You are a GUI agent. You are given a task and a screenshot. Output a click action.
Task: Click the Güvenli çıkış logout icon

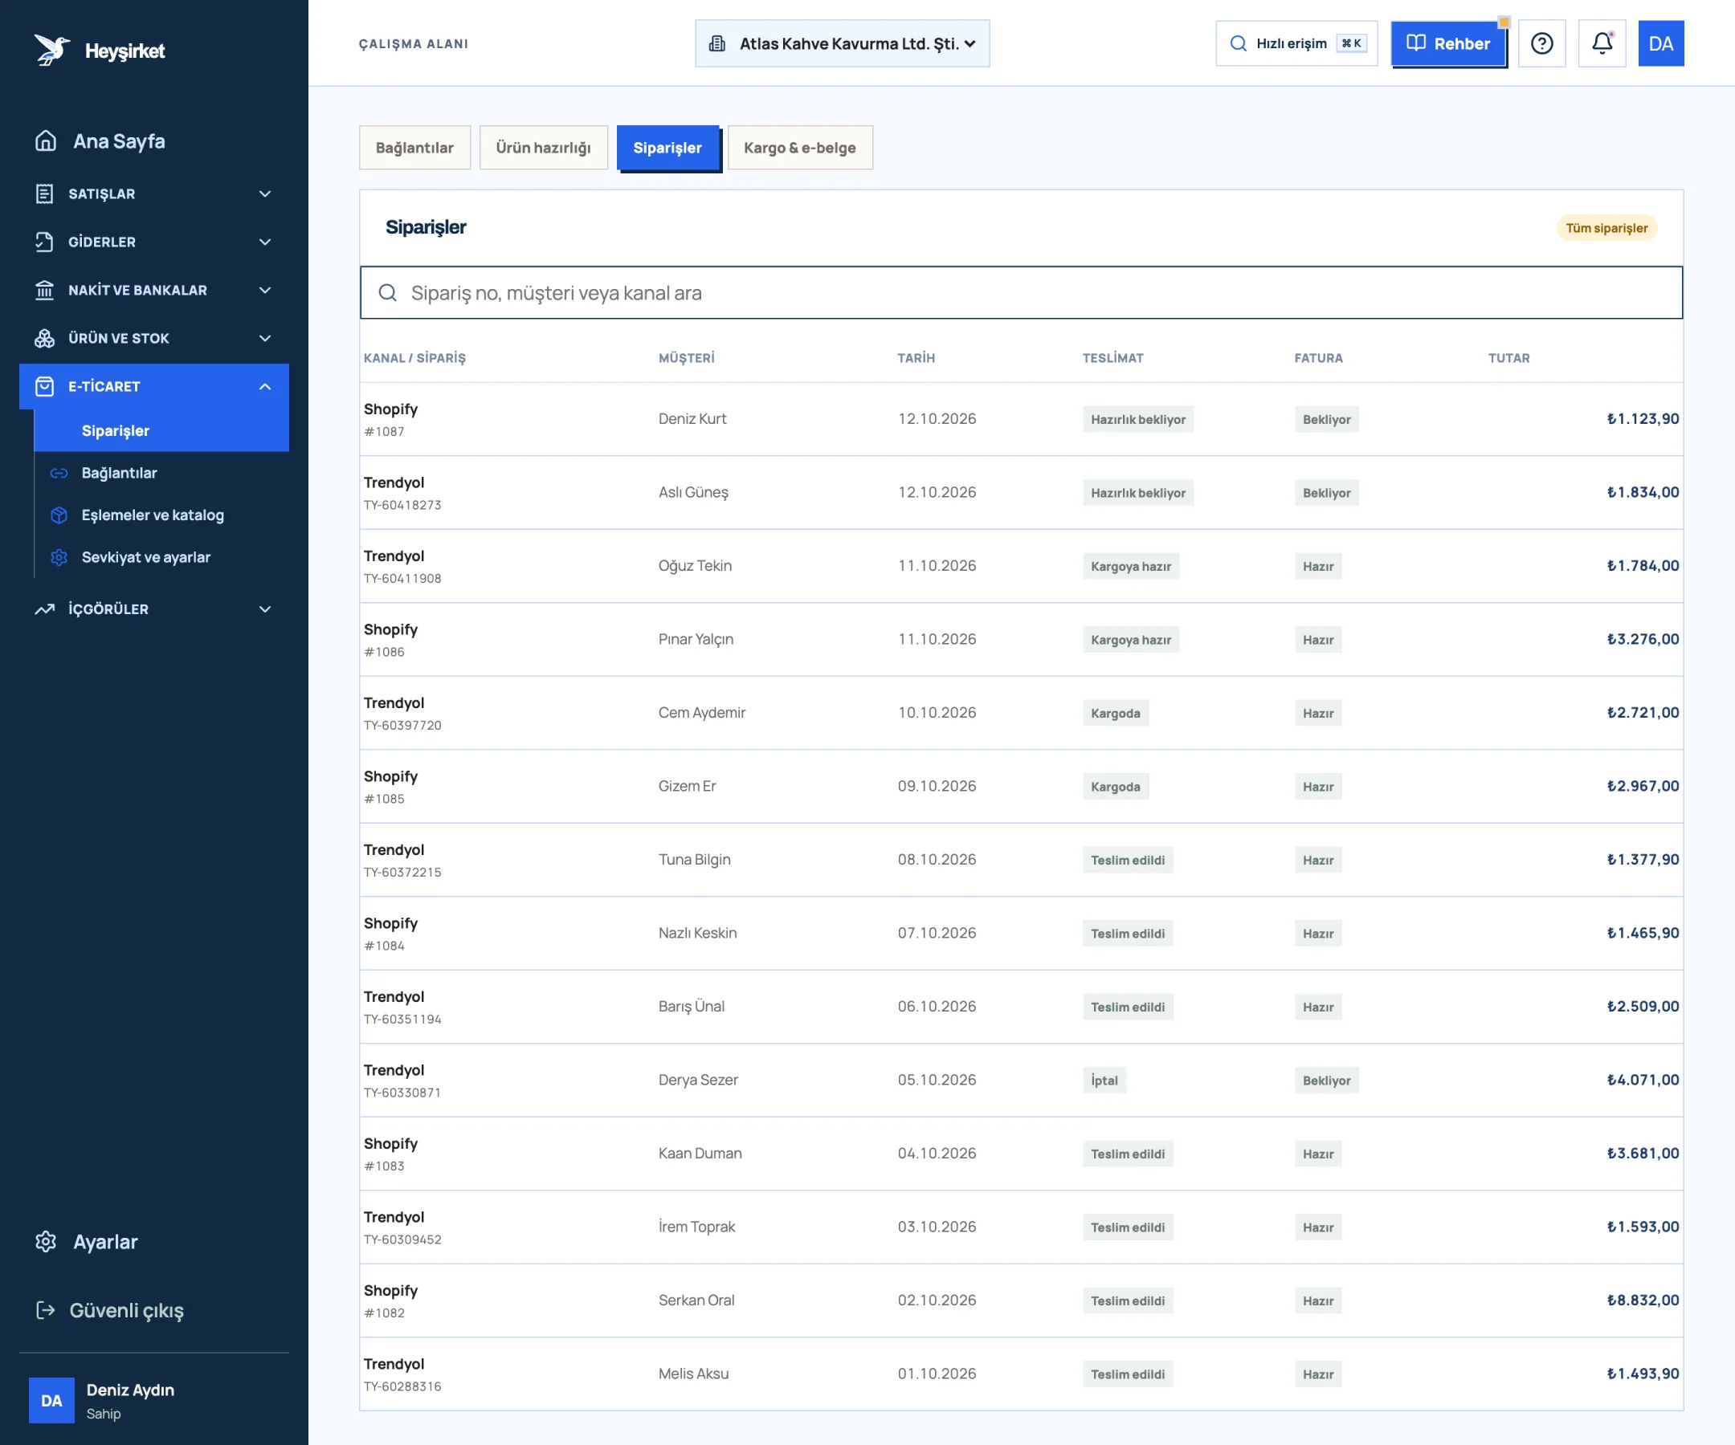click(47, 1310)
